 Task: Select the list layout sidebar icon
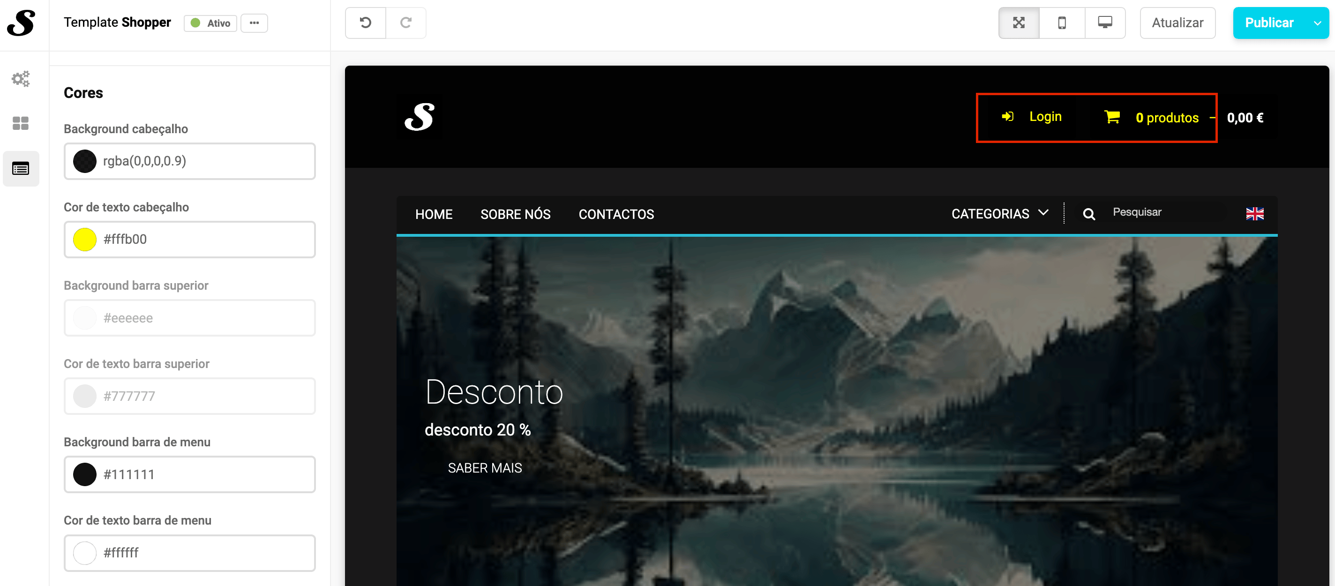point(21,168)
